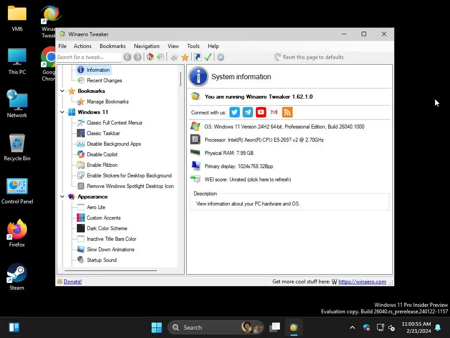450x338 pixels.
Task: Click the tree panel horizontal scrollbar
Action: (111, 271)
